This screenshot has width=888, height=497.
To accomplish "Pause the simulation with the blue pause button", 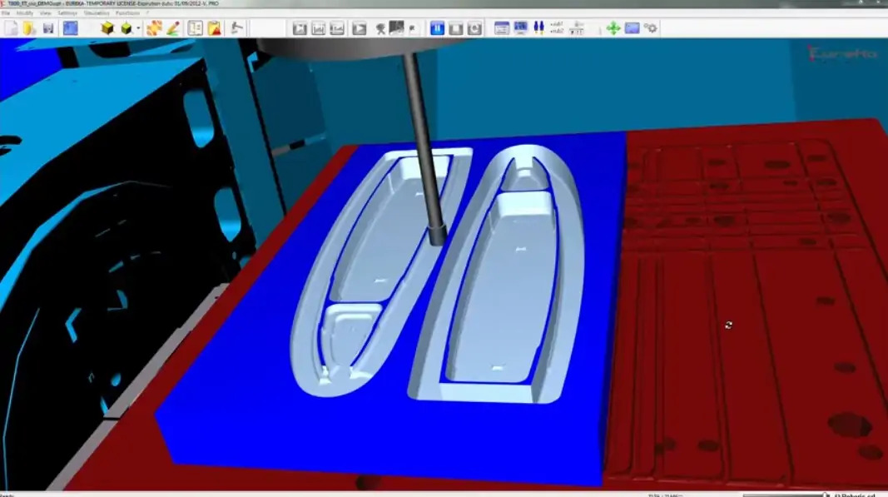I will click(x=437, y=27).
